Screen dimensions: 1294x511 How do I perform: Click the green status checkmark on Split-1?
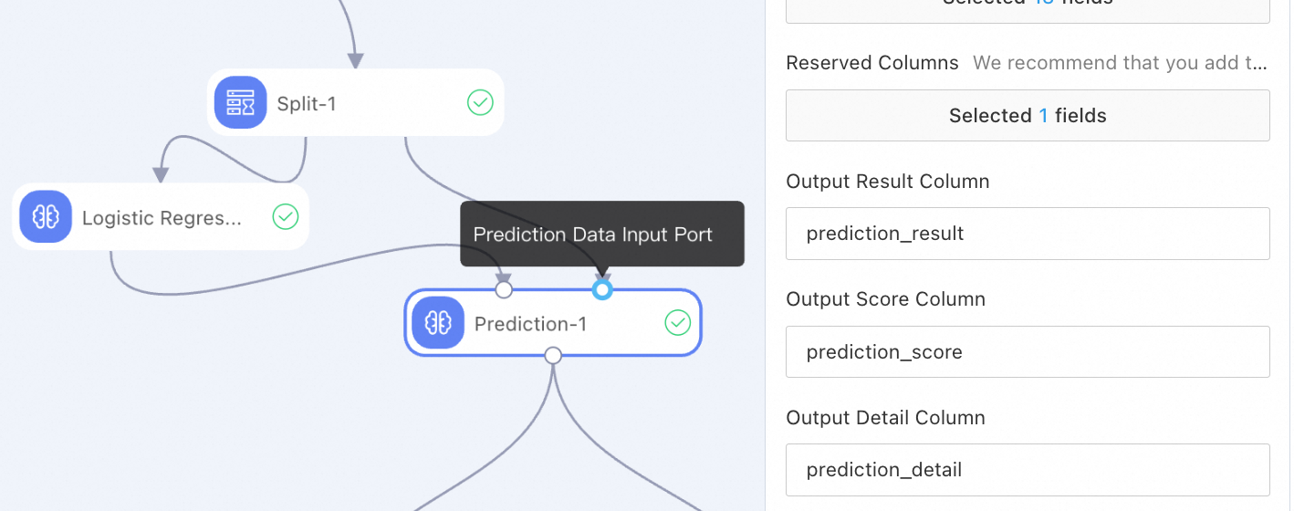[x=480, y=102]
